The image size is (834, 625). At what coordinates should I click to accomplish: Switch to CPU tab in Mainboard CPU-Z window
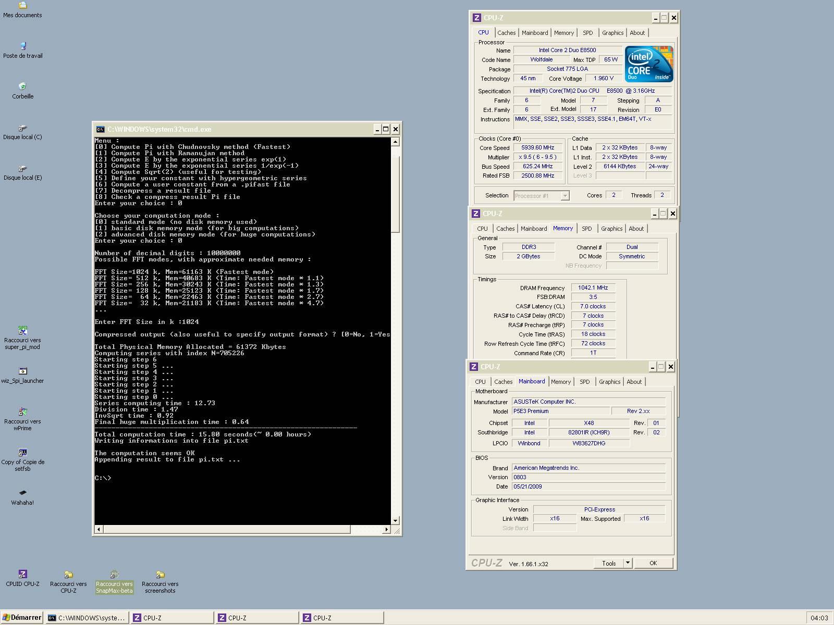click(x=480, y=382)
